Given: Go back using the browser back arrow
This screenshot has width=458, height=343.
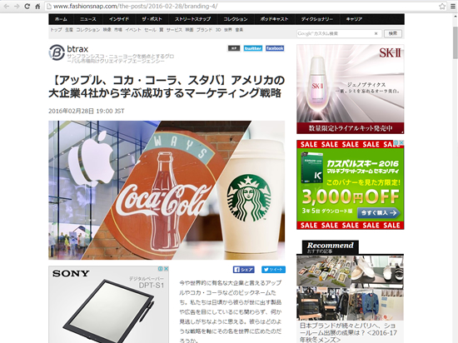Looking at the screenshot, I should [7, 6].
